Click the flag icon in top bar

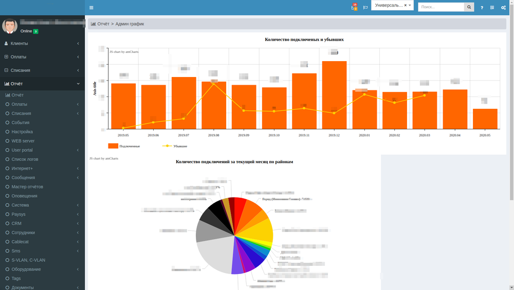point(365,8)
